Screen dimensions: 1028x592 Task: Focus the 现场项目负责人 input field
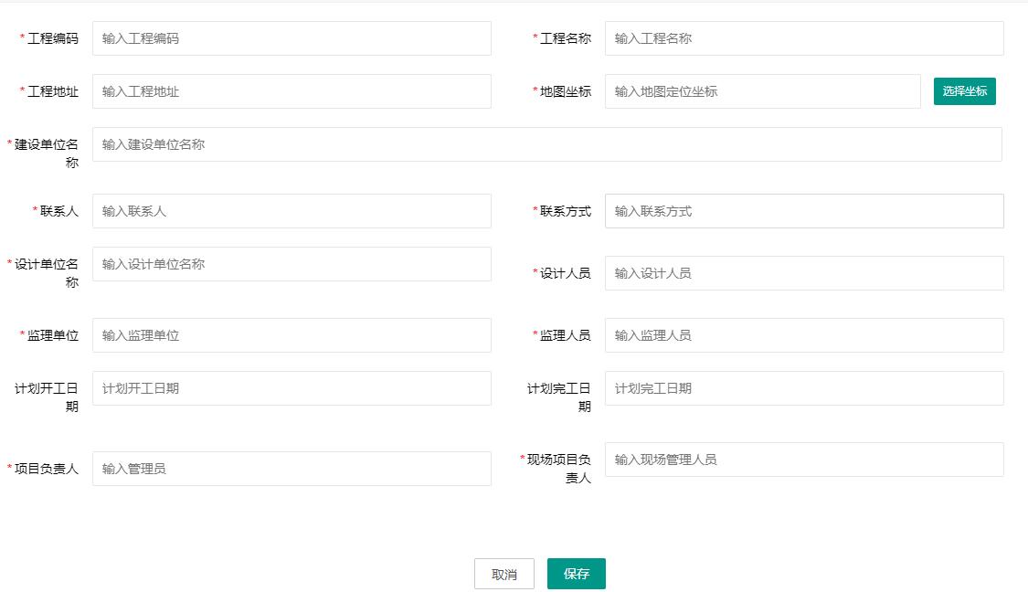coord(803,460)
